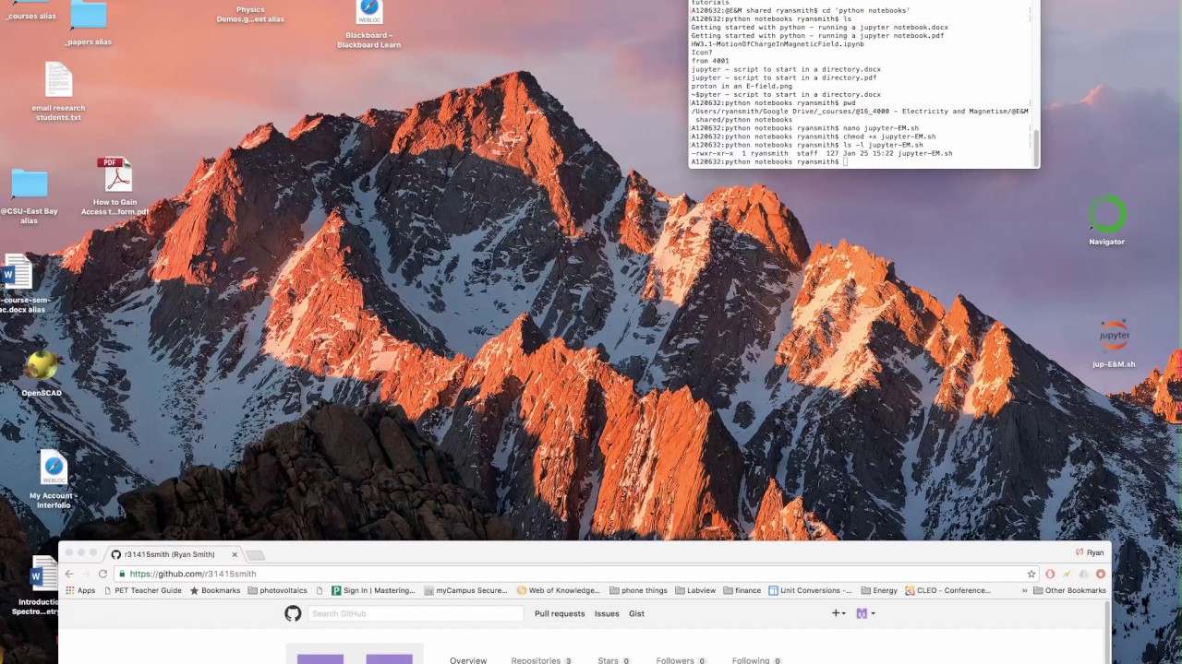The image size is (1182, 664).
Task: Click the unlabeled page-icon bookmark after photovoltaics
Action: click(x=320, y=590)
